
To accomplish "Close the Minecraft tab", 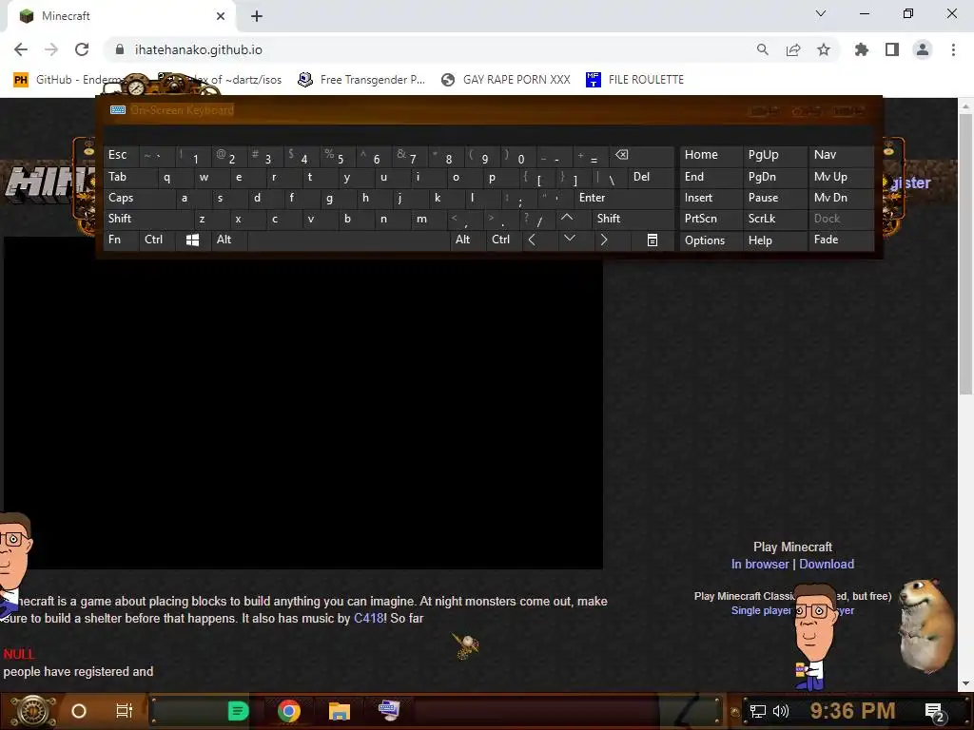I will click(221, 16).
